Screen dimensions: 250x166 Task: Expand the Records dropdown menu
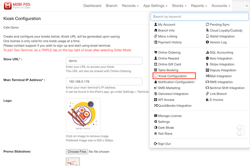point(130,6)
